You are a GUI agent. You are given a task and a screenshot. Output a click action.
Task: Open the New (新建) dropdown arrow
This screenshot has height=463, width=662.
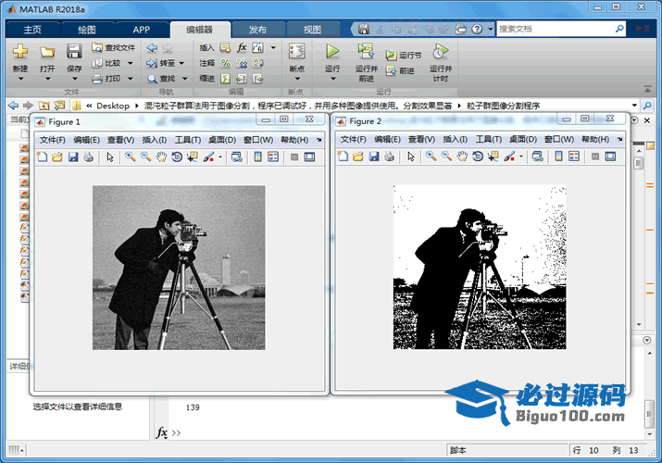[x=20, y=79]
